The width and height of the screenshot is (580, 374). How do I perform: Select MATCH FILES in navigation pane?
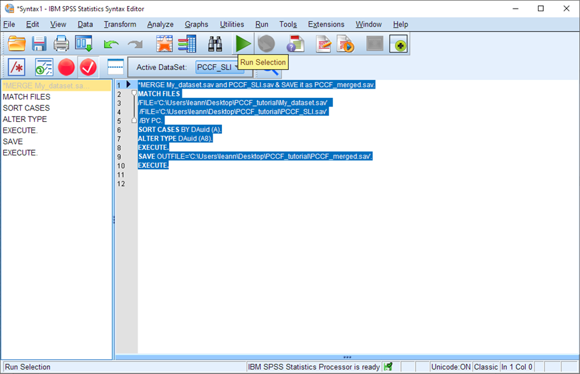tap(27, 97)
